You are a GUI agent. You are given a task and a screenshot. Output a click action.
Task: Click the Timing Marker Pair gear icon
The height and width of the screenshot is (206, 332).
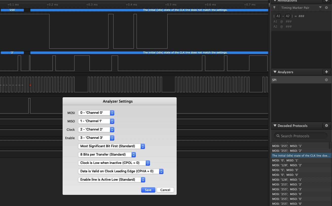click(326, 8)
